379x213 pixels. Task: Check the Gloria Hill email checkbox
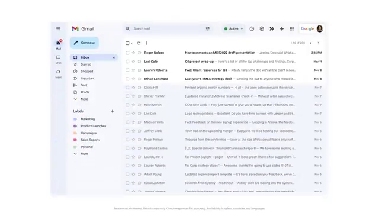[x=127, y=88]
